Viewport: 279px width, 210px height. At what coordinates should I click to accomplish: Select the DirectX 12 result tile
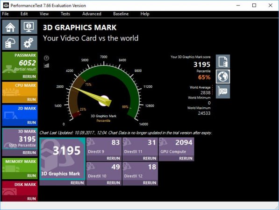tap(140, 171)
